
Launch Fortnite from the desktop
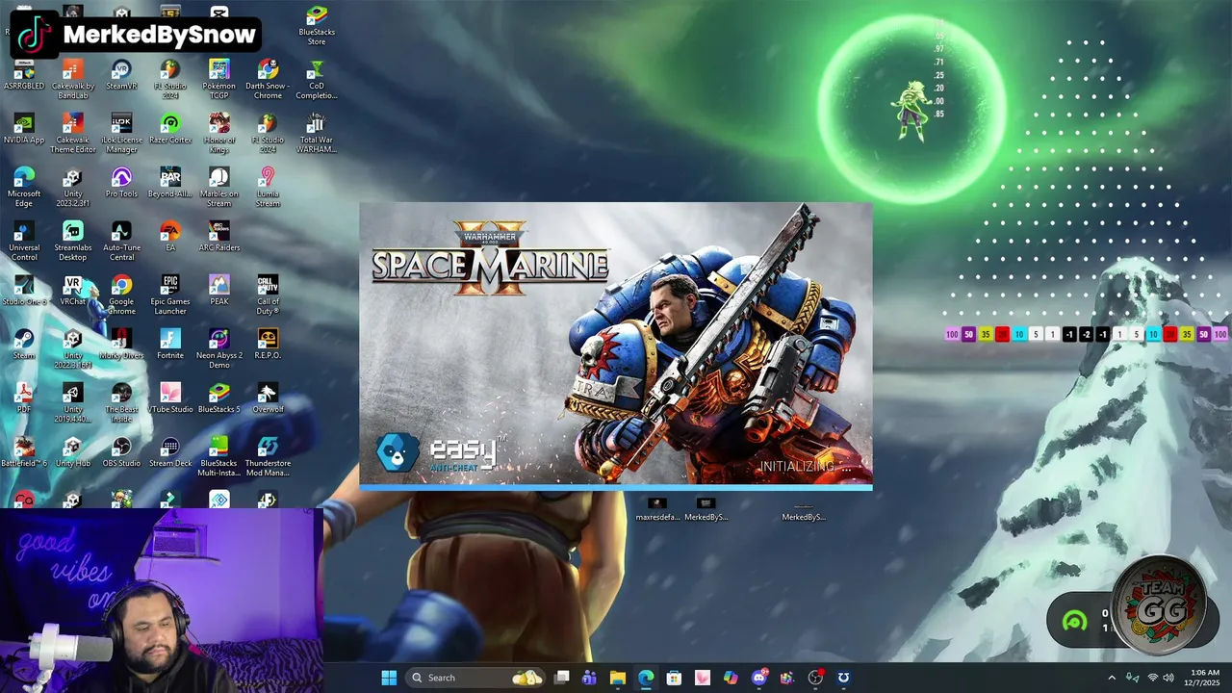point(170,344)
